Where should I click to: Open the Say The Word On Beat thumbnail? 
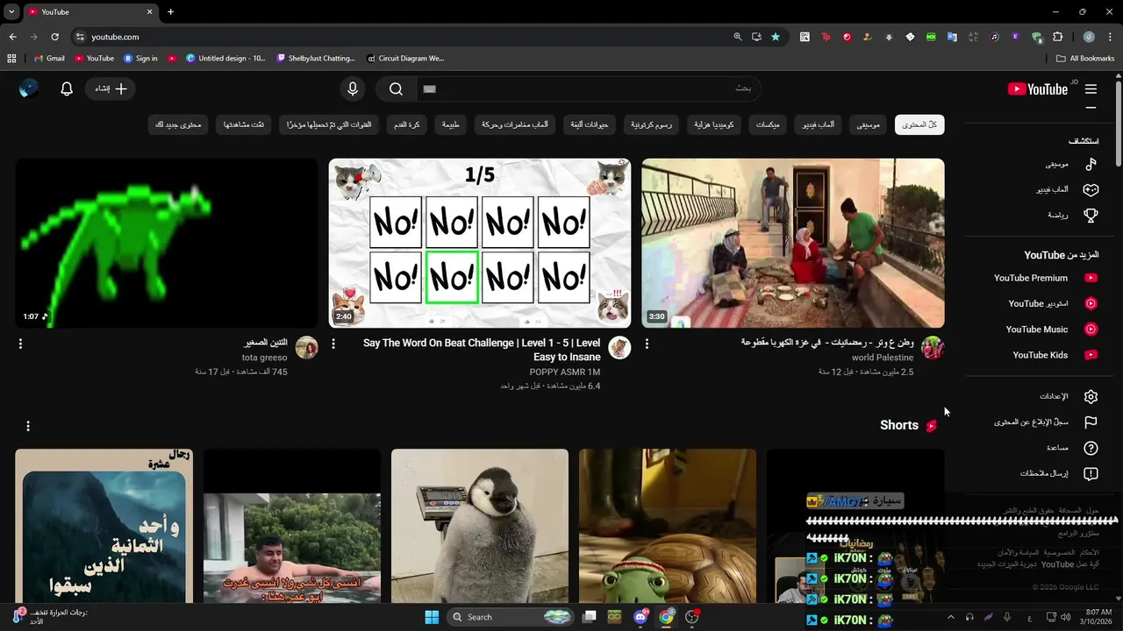(480, 243)
